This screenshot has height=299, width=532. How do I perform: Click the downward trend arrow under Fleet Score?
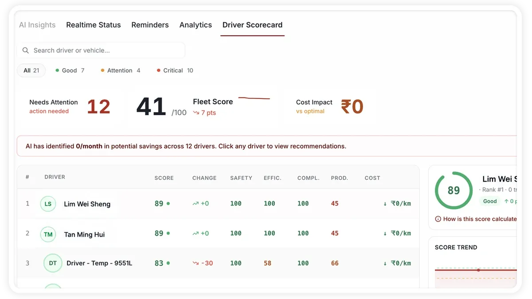(x=196, y=113)
